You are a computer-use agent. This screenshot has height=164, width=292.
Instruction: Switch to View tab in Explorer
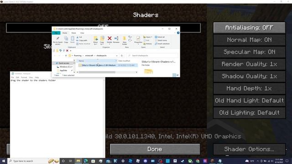pos(82,33)
